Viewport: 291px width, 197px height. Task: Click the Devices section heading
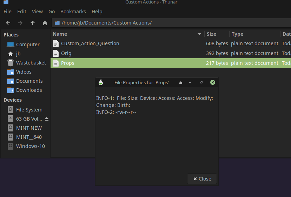tap(13, 100)
